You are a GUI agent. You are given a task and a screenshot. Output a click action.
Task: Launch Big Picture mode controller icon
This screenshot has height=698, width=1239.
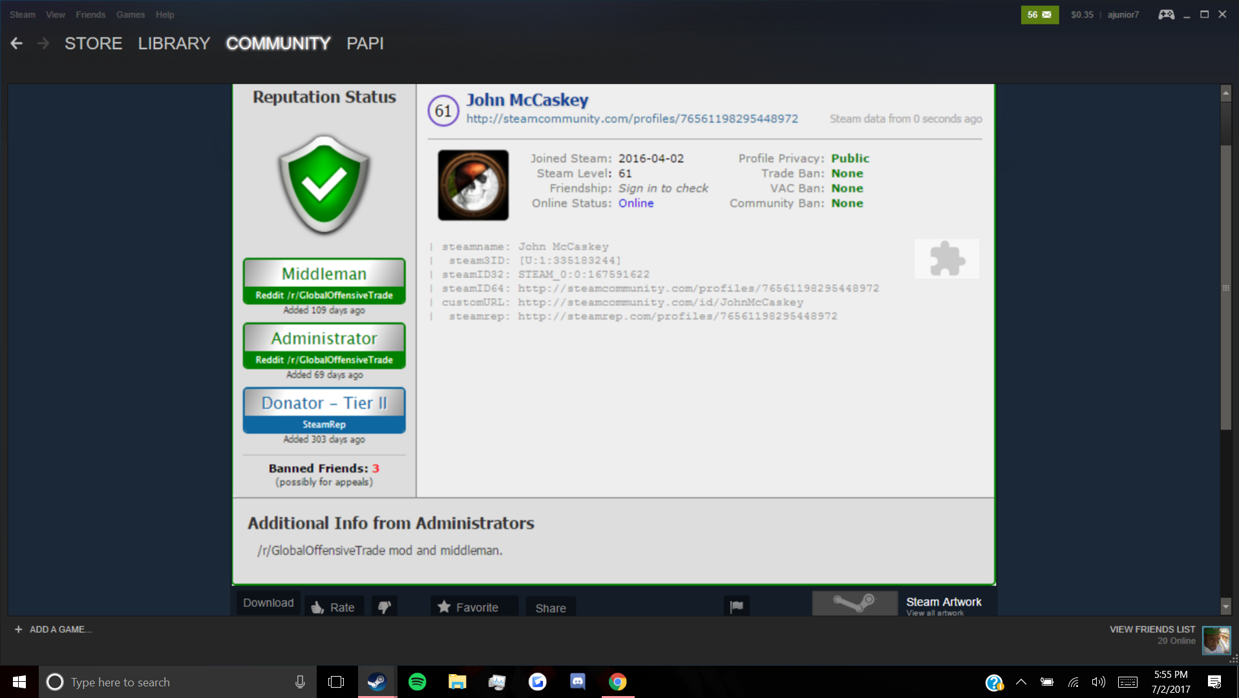tap(1166, 14)
